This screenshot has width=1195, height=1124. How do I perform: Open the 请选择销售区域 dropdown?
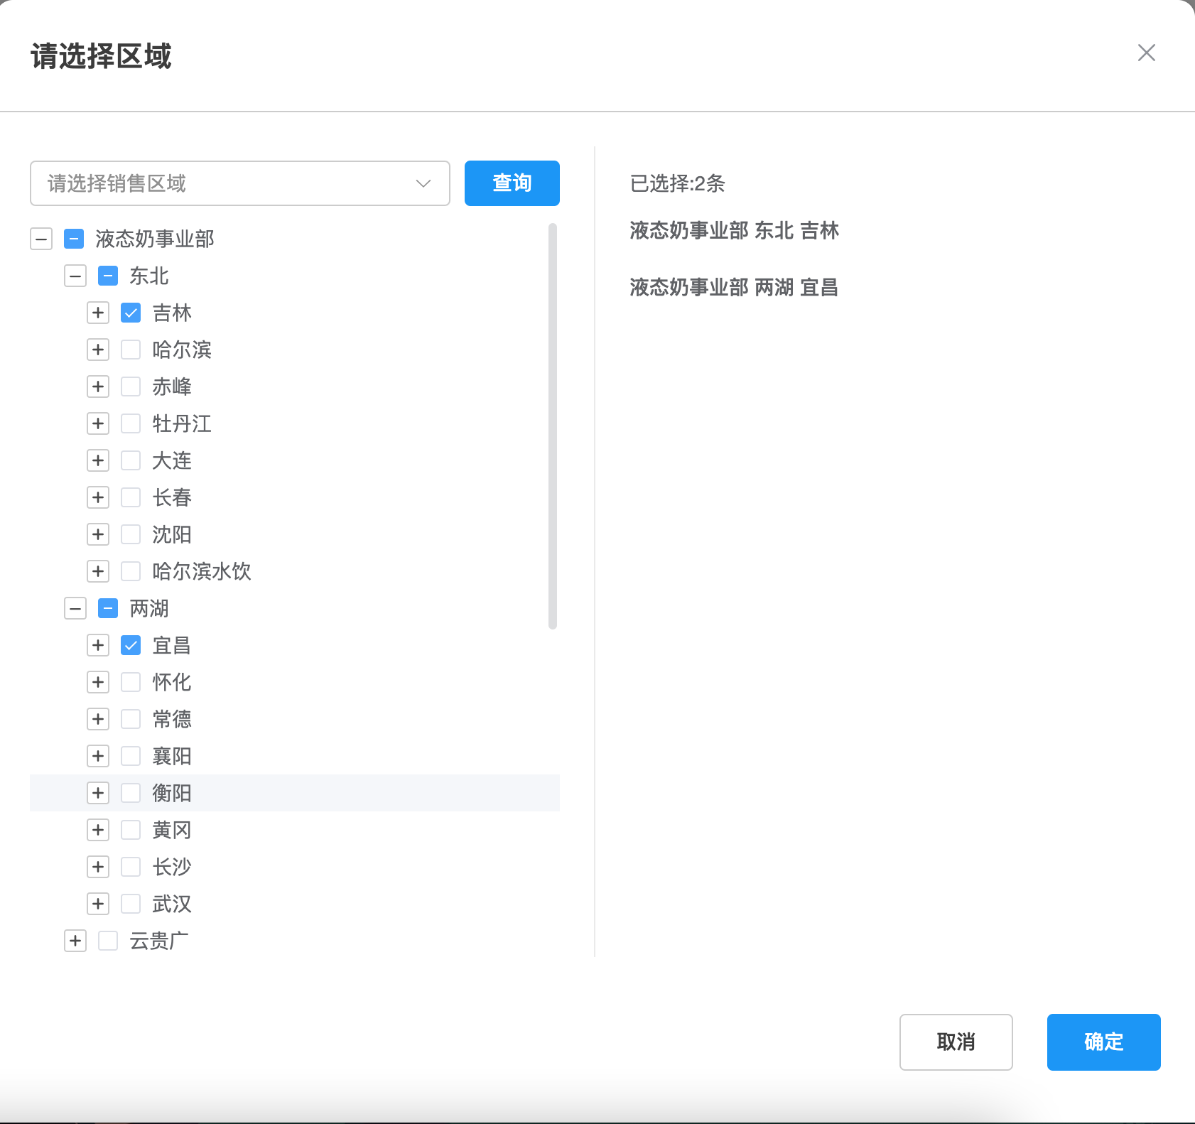[240, 183]
